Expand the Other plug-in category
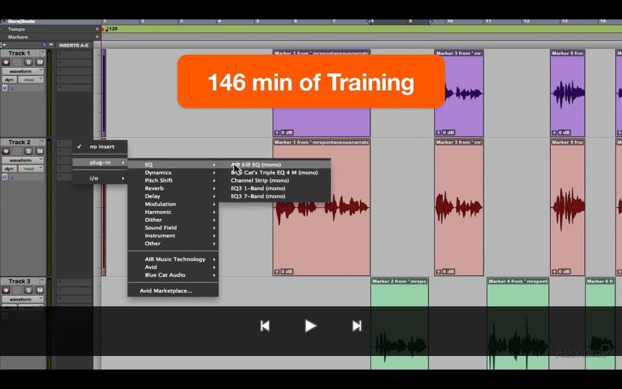The height and width of the screenshot is (389, 622). pos(173,243)
